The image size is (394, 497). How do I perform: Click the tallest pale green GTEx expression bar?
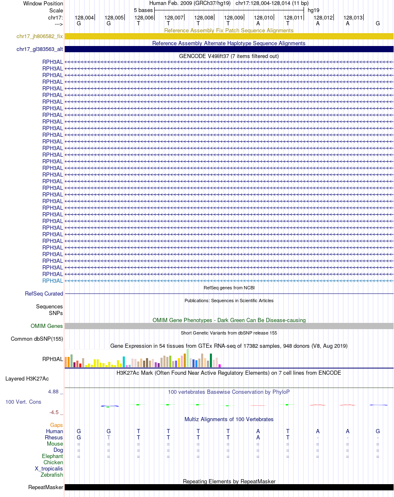tap(187, 358)
